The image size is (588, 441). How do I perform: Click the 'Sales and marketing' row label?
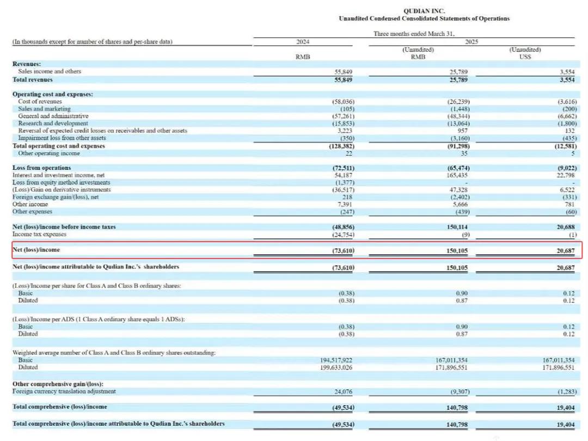point(44,109)
